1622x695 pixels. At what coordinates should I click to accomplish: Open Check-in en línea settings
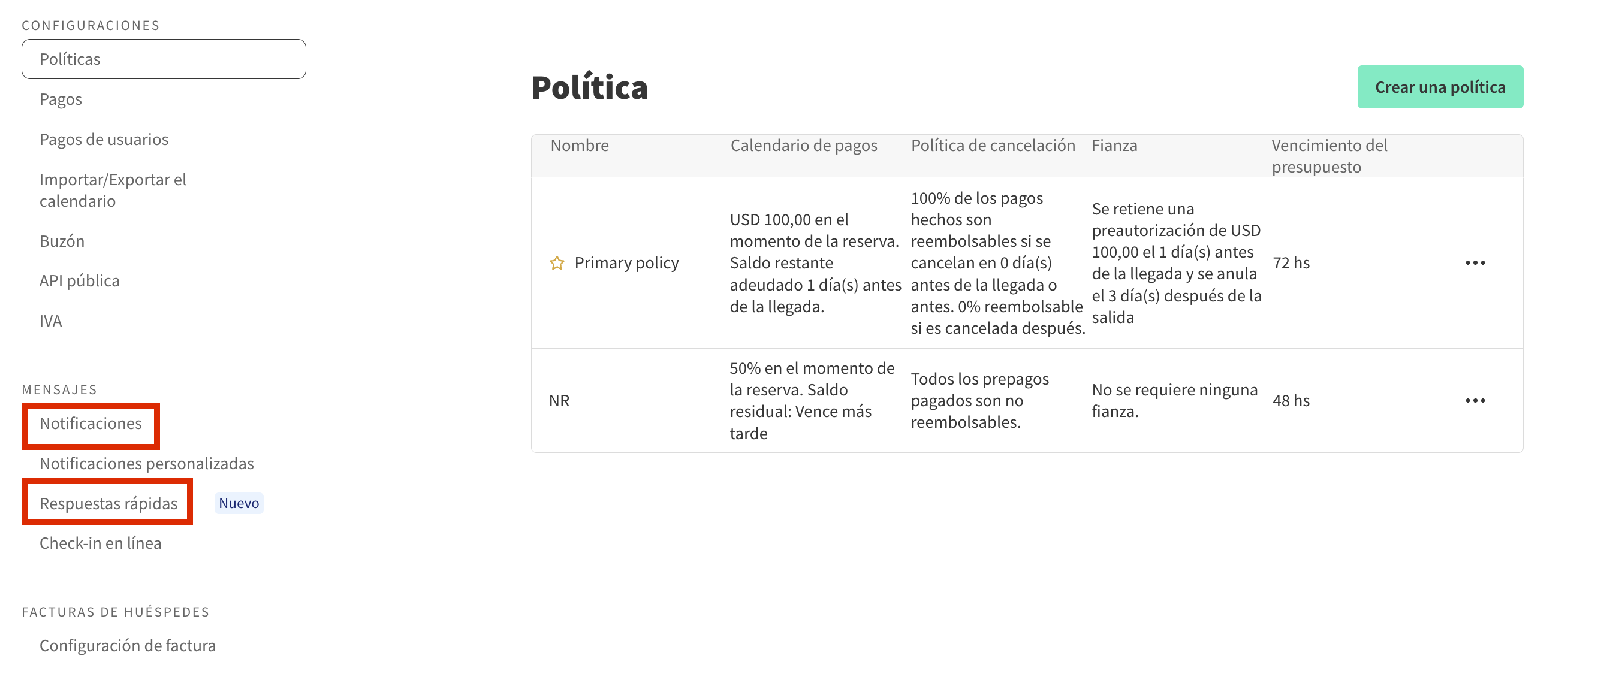[x=100, y=543]
